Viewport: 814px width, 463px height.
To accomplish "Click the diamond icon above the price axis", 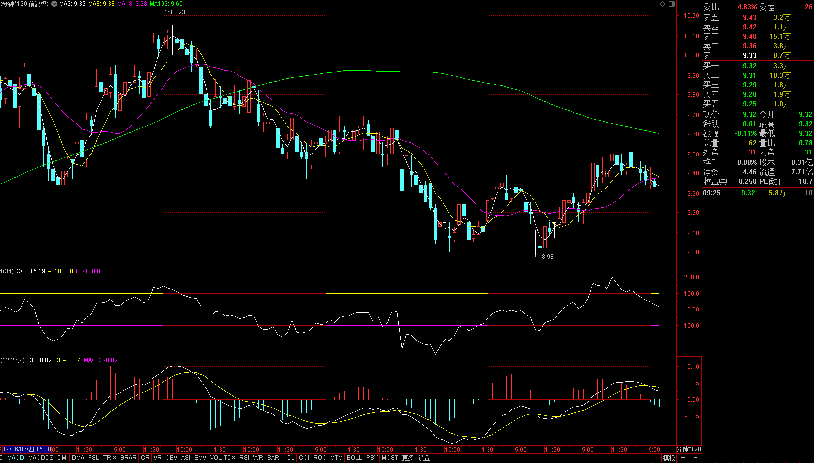I will 662,4.
